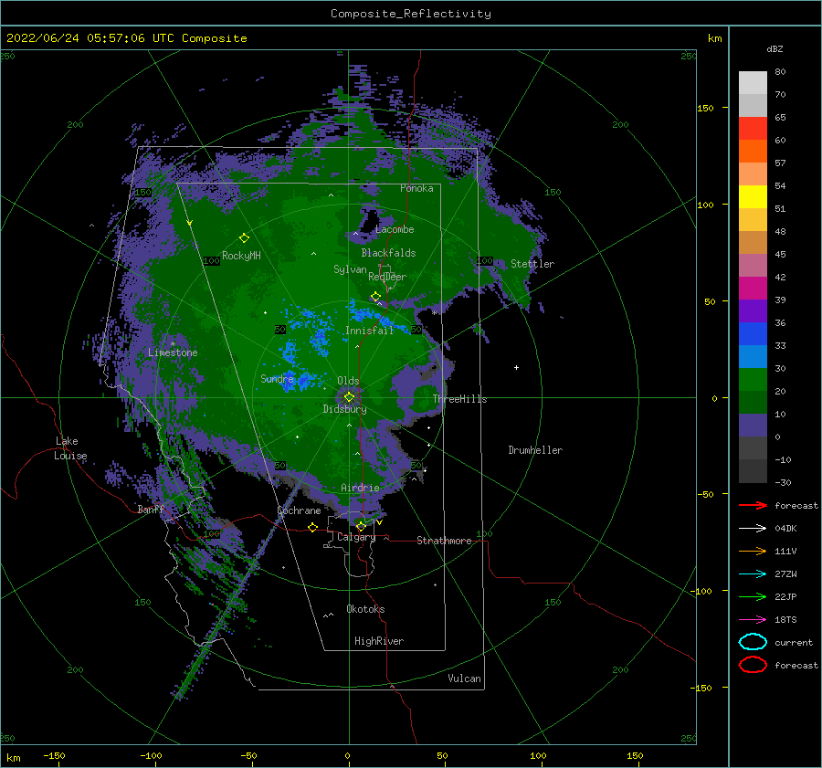822x768 pixels.
Task: Click the Sylvan label
Action: (x=350, y=269)
